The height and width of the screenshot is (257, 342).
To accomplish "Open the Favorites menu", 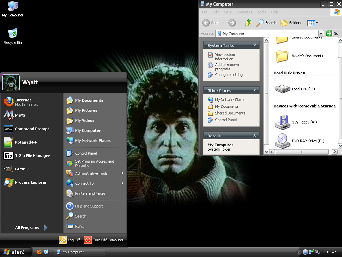I will coord(244,12).
